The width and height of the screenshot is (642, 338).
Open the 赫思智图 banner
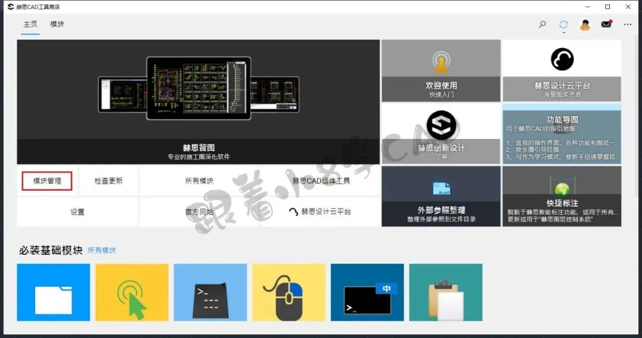click(198, 102)
